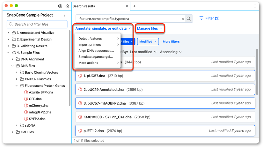The image size is (263, 147).
Task: Expand 3. Validating Results folder
Action: [8, 46]
